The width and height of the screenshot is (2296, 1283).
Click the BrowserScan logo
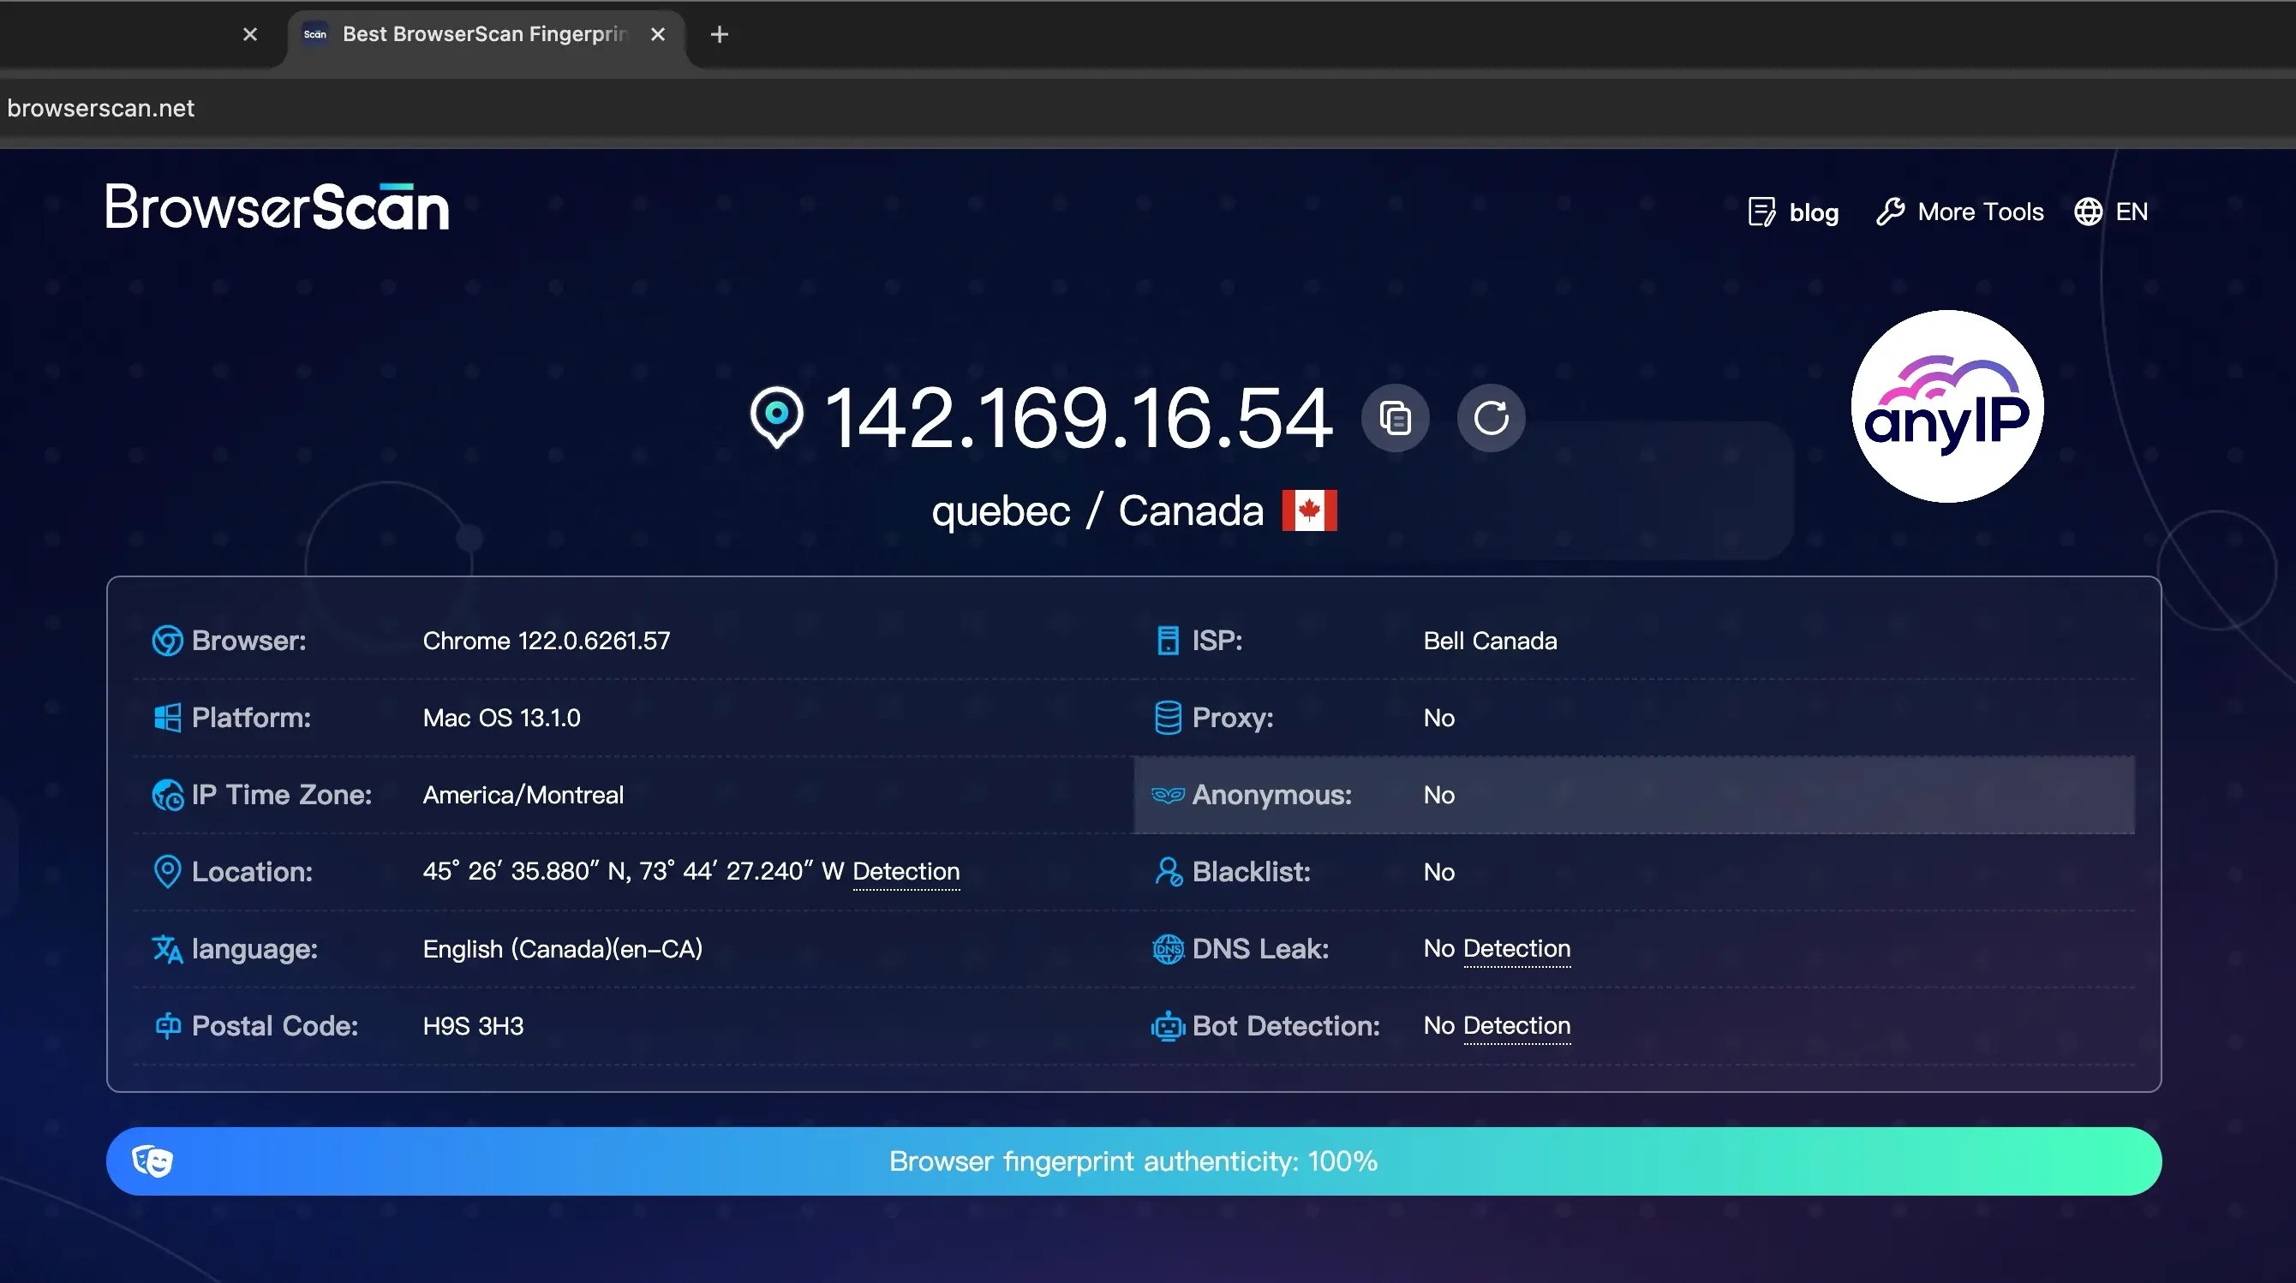[278, 206]
